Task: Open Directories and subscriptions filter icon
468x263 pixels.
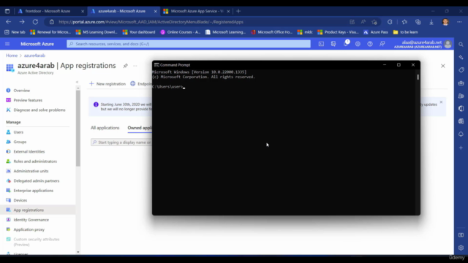Action: click(333, 44)
